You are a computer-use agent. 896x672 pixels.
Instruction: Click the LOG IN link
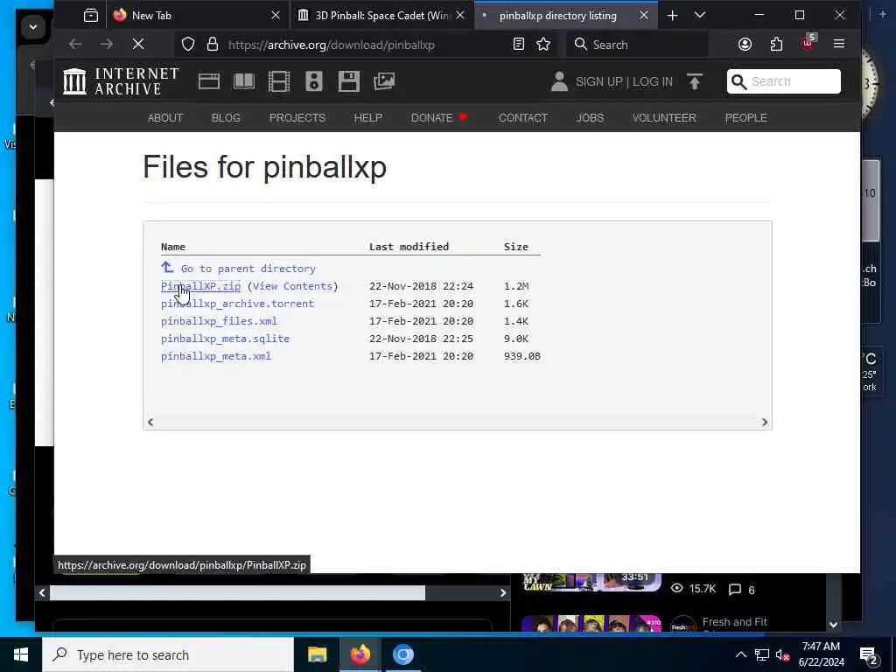[x=653, y=81]
